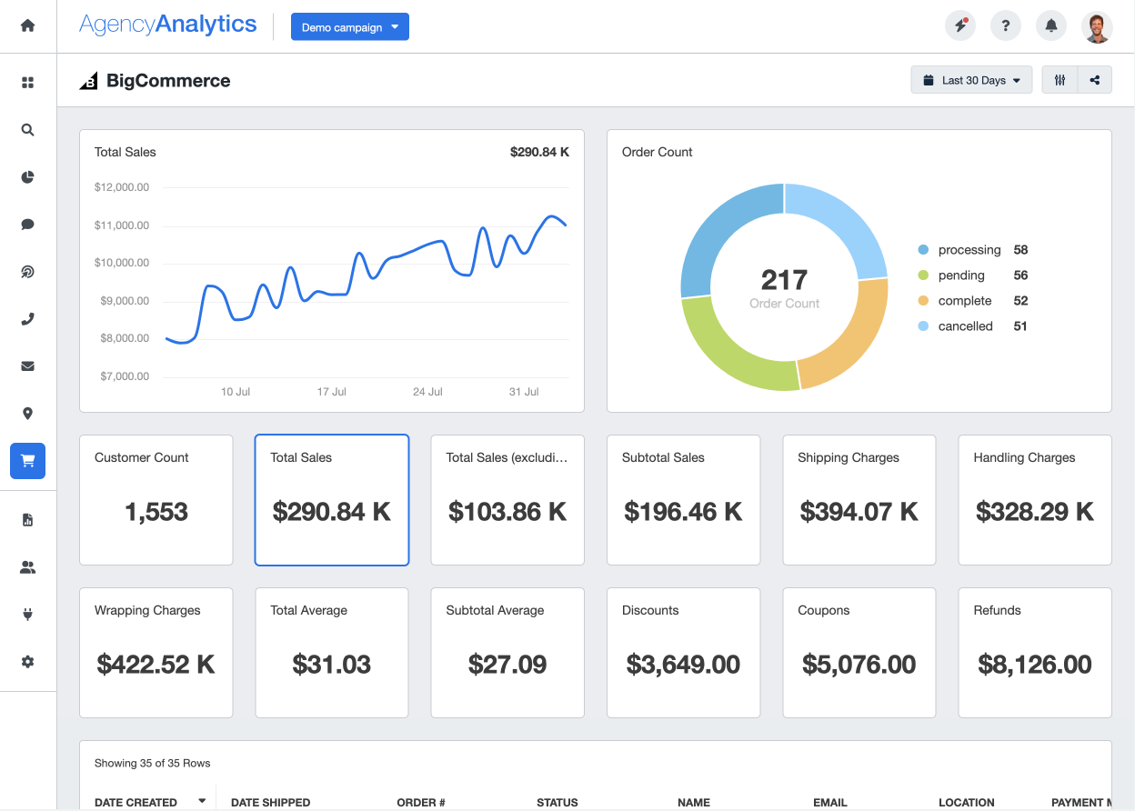Click the complete legend color dot
The width and height of the screenshot is (1135, 811).
pyautogui.click(x=923, y=301)
